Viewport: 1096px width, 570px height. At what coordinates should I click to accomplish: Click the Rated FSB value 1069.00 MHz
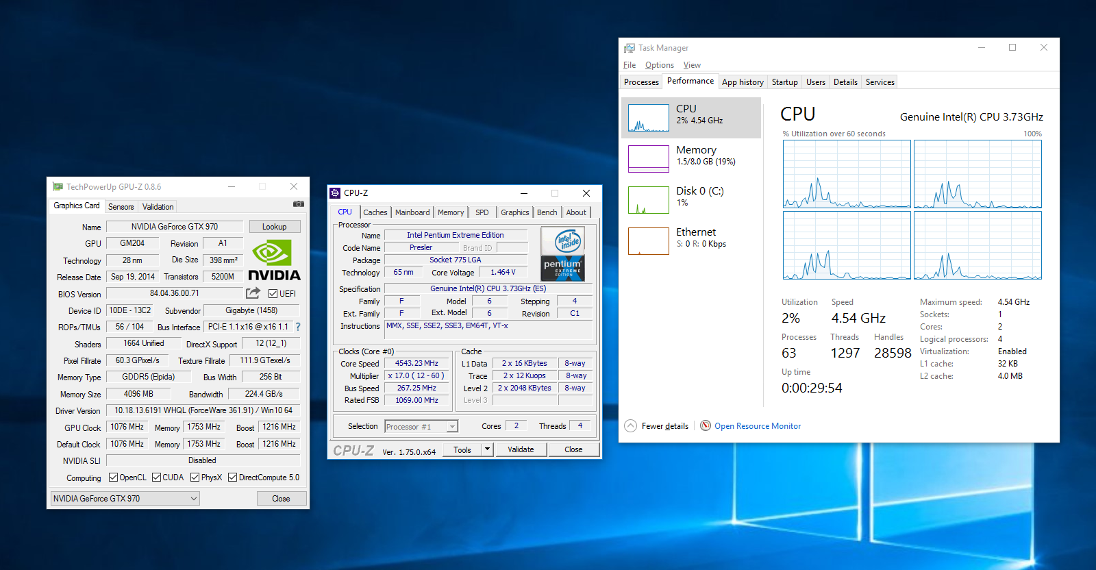416,401
